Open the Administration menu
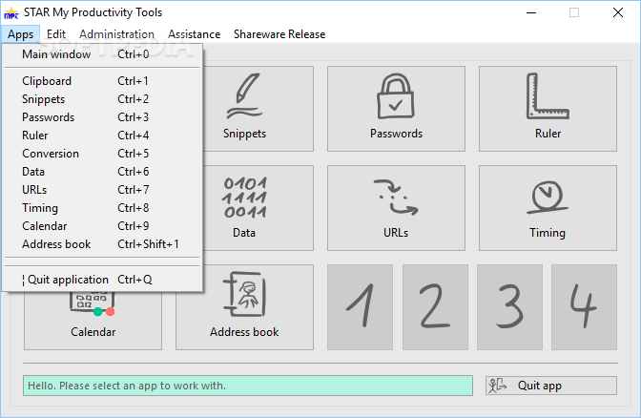Viewport: 641px width, 418px height. (117, 34)
